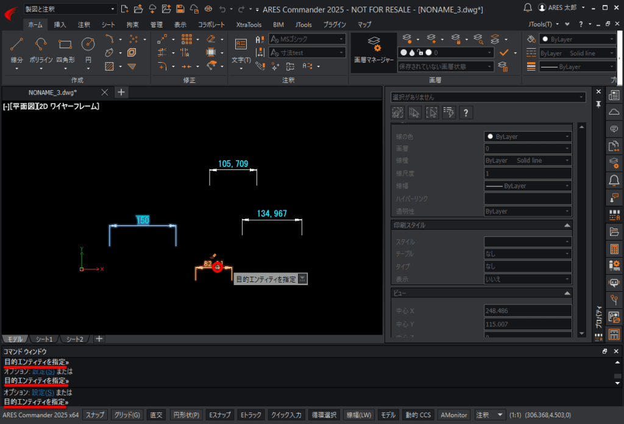This screenshot has width=624, height=424.
Task: Click the notification bell icon in title bar
Action: pos(527,8)
